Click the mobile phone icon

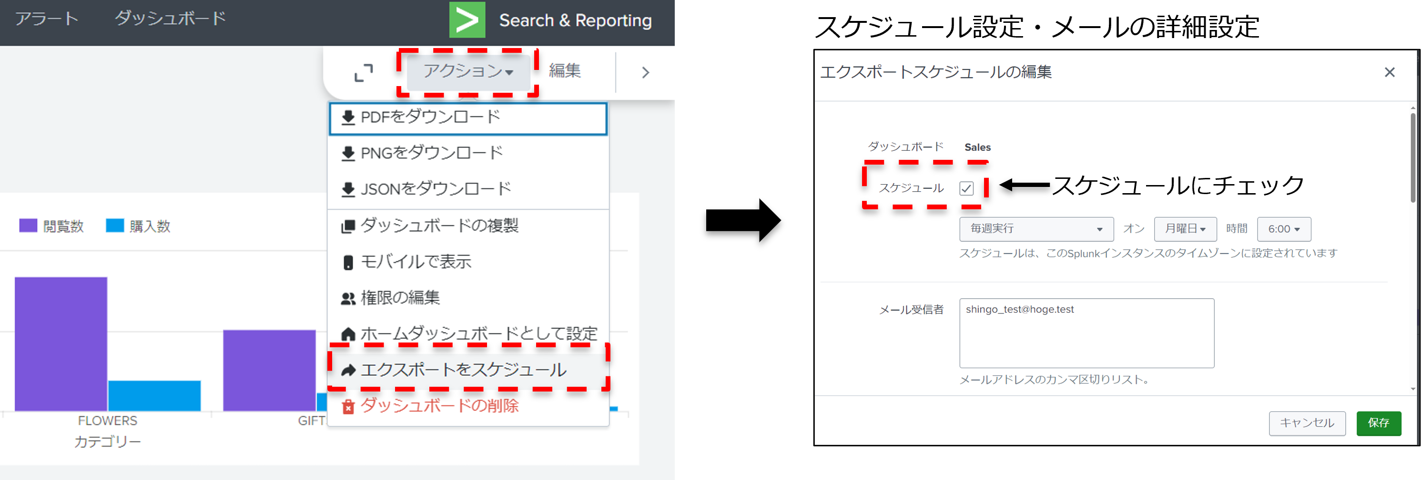pos(348,263)
